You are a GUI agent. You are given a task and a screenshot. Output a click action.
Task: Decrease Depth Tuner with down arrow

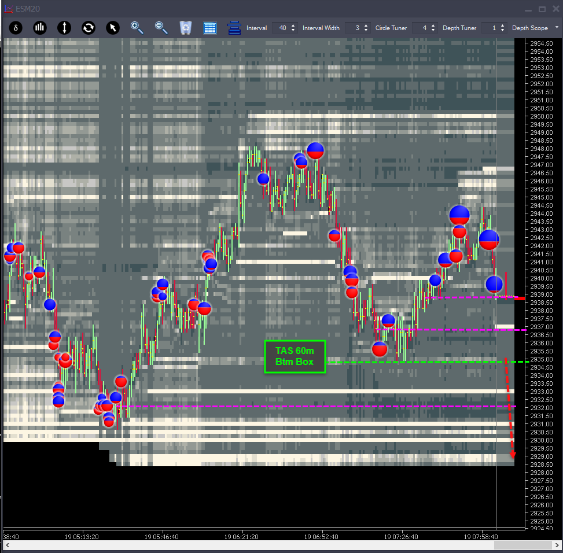pyautogui.click(x=502, y=30)
